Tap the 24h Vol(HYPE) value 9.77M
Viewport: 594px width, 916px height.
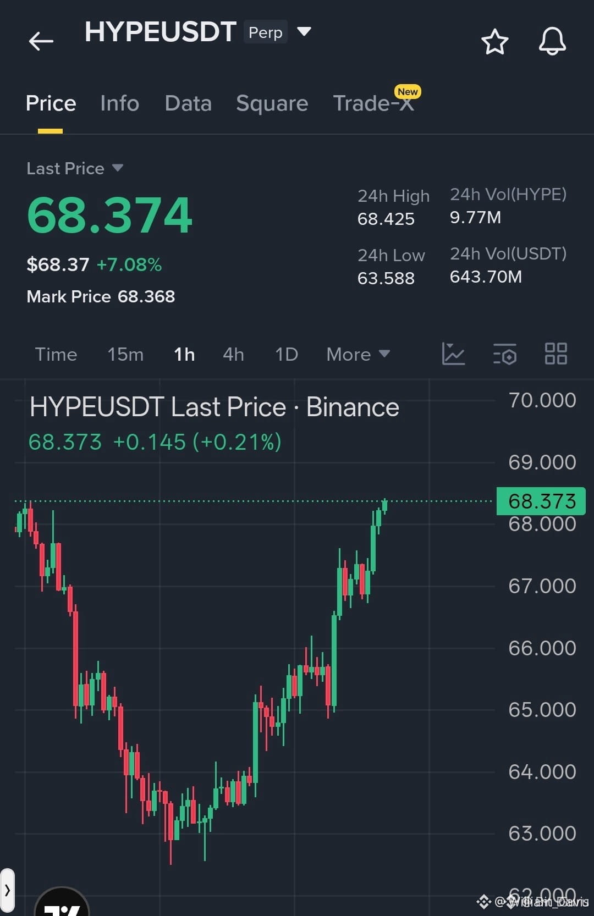[x=475, y=217]
